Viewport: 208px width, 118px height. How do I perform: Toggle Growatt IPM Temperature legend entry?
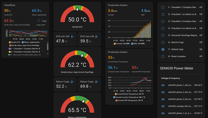coord(129,100)
